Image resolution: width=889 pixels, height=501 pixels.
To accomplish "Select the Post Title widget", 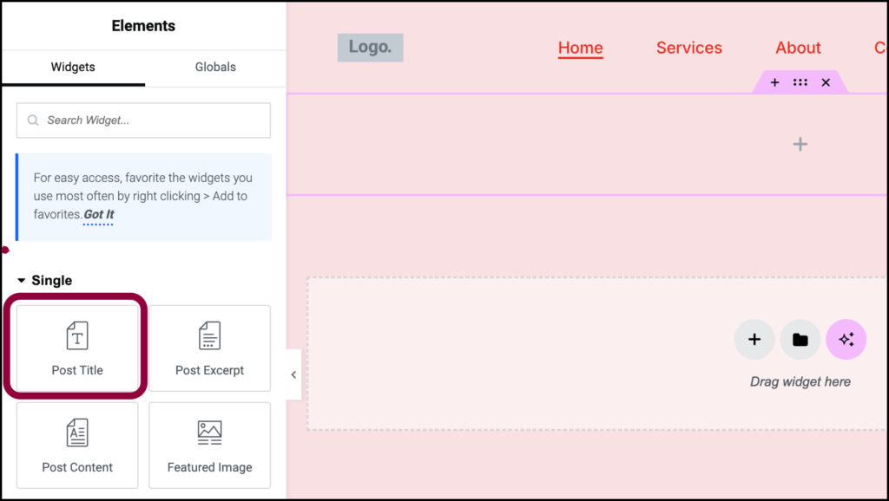I will click(x=76, y=348).
